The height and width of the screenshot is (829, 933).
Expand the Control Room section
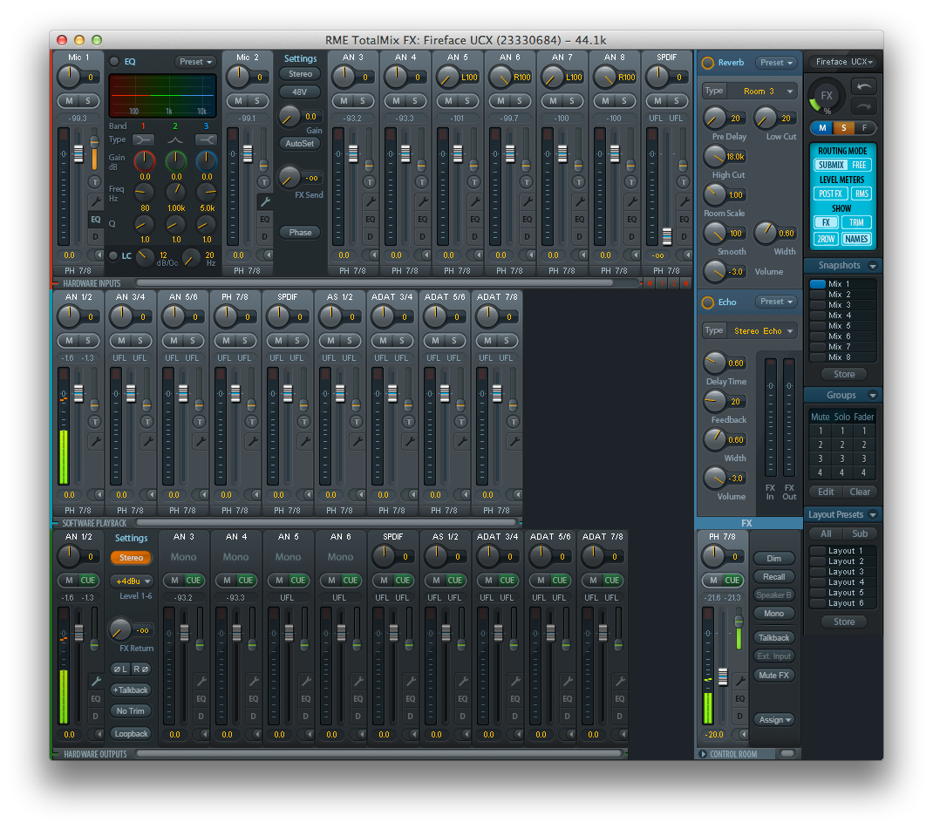point(704,753)
